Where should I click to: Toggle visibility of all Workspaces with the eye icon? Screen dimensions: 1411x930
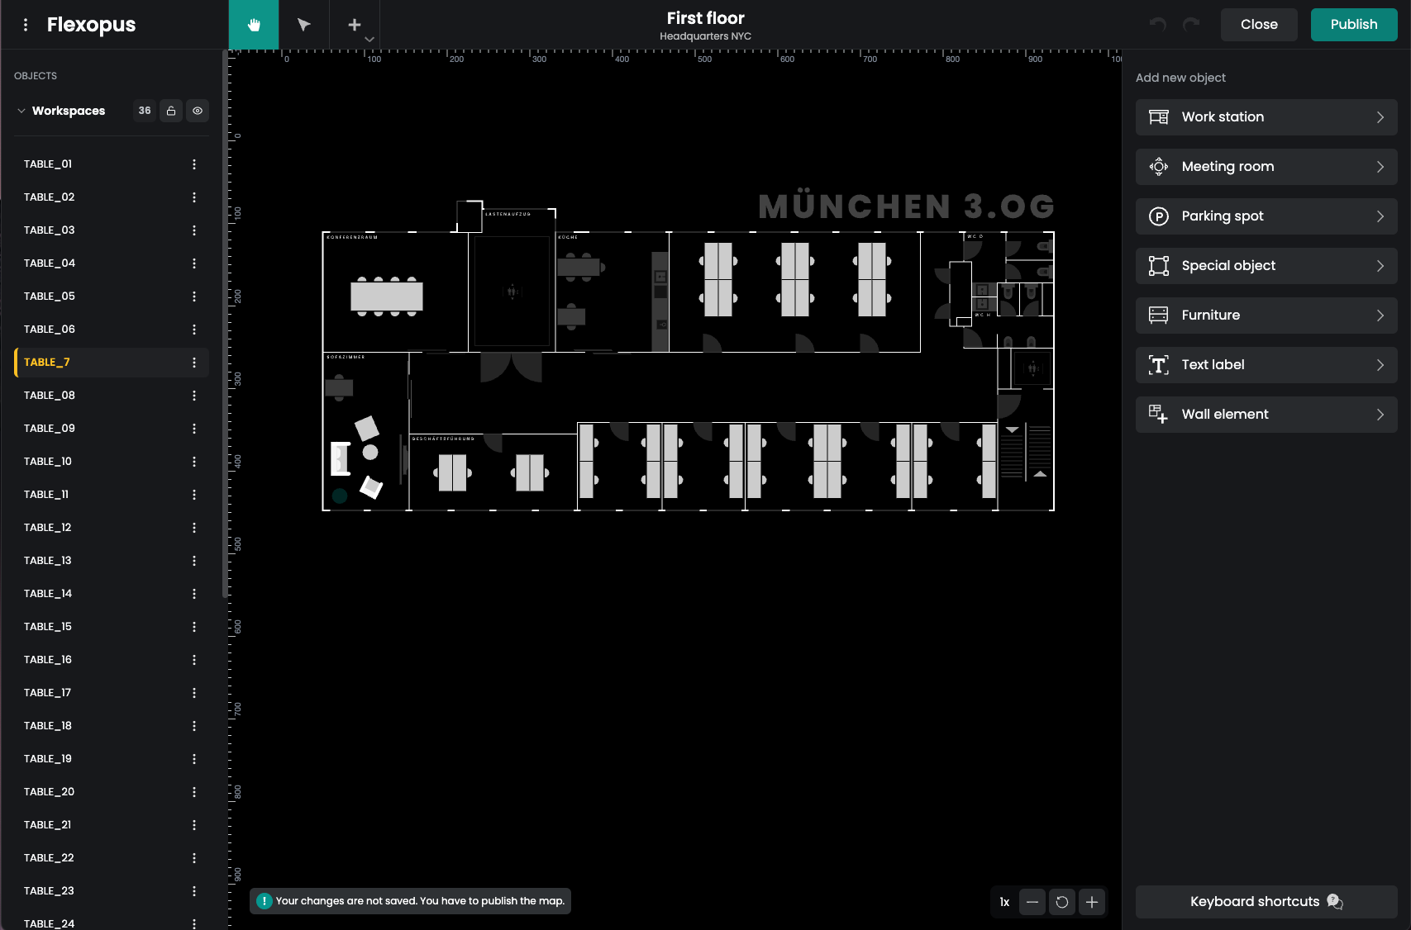pyautogui.click(x=198, y=110)
